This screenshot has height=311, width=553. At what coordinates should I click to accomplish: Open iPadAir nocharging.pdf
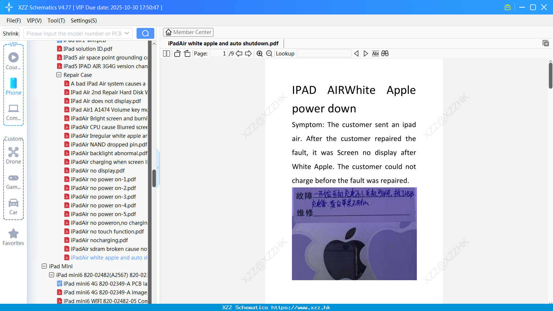[96, 240]
